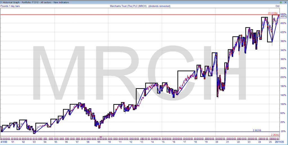Click the red marker above the dividend row
The width and height of the screenshot is (288, 145).
click(100, 137)
